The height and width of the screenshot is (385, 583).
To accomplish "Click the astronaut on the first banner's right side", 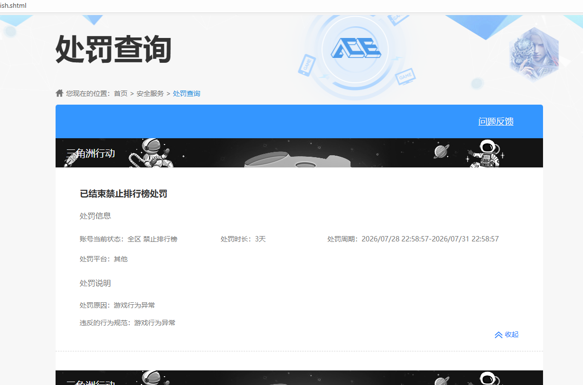I will click(x=486, y=153).
